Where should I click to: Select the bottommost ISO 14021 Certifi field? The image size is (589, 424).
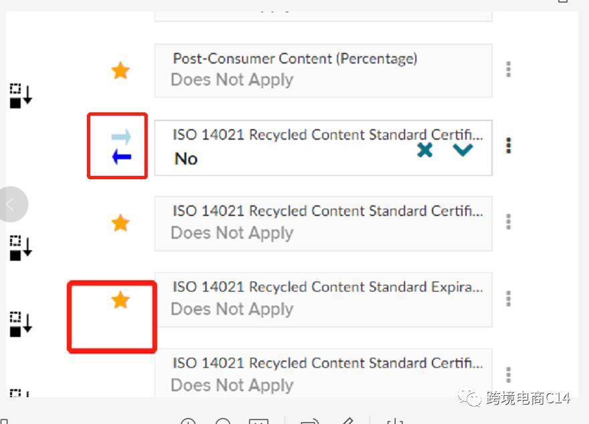click(323, 375)
